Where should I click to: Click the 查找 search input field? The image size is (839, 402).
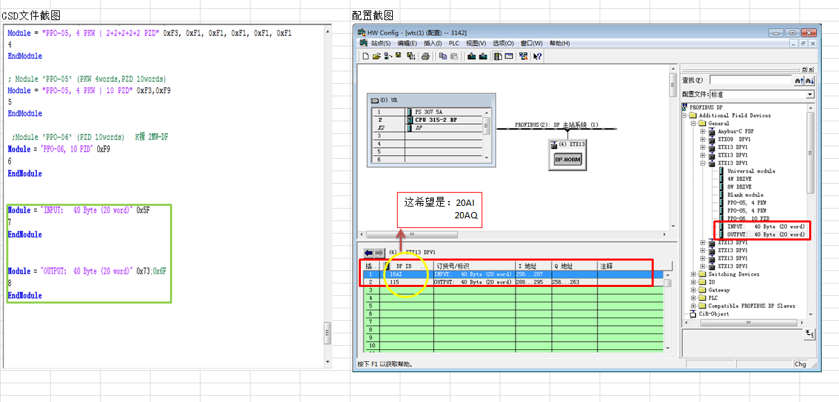coord(749,80)
